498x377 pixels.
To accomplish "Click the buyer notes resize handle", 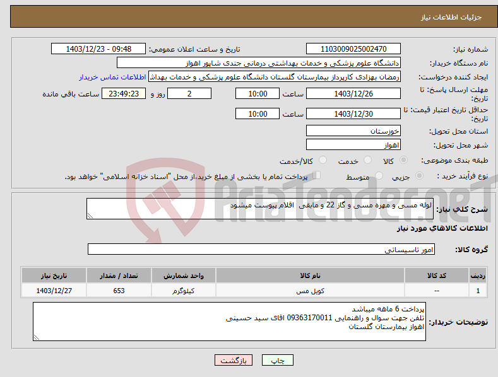I will point(37,337).
